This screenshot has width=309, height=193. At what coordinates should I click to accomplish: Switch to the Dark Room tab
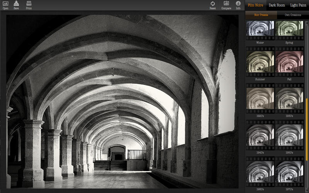tap(277, 5)
